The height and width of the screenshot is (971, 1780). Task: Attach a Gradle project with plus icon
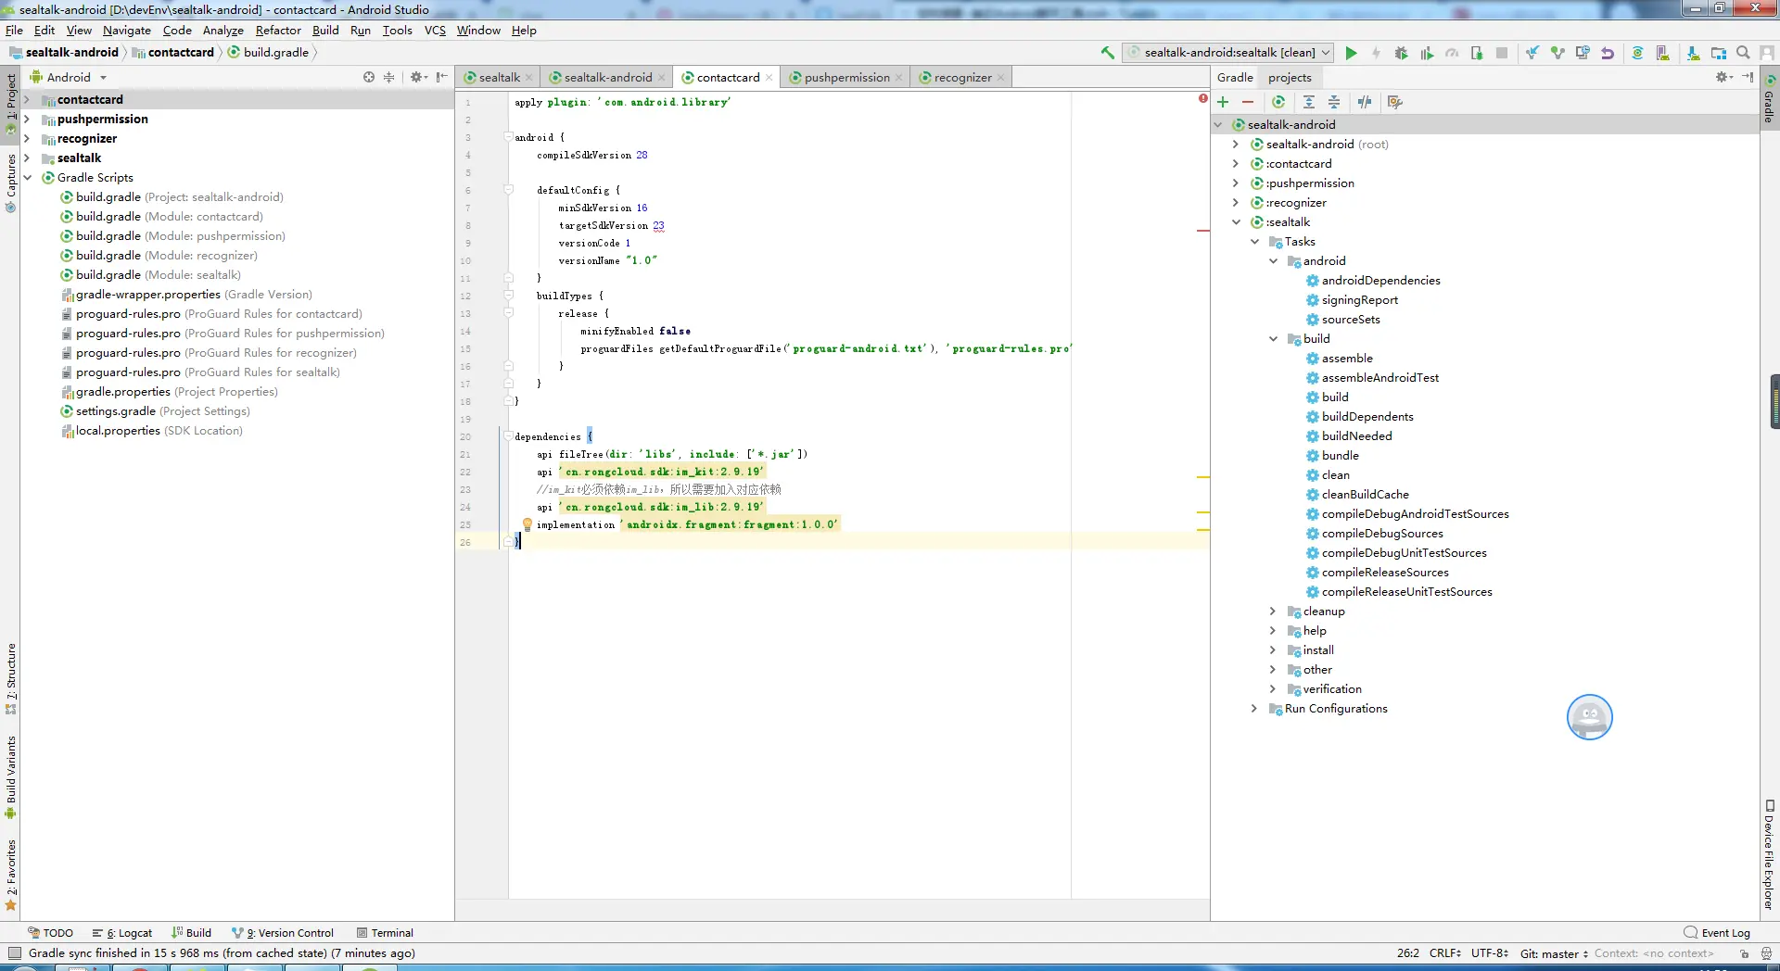pyautogui.click(x=1224, y=102)
